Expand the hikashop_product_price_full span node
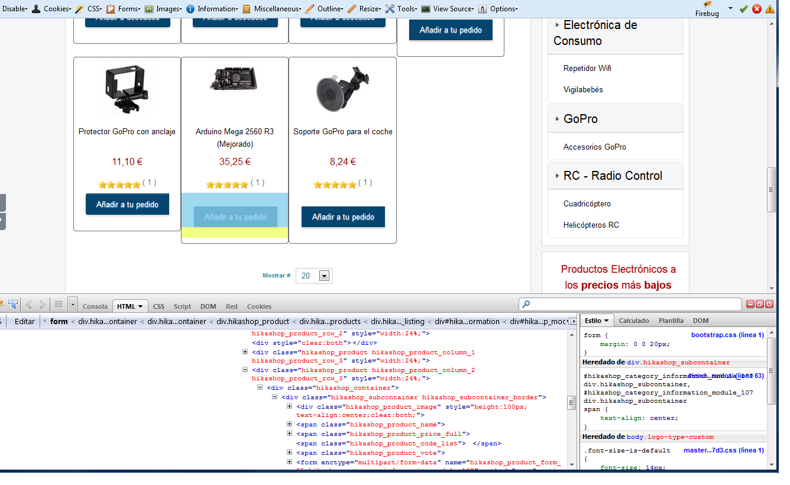 coord(289,434)
